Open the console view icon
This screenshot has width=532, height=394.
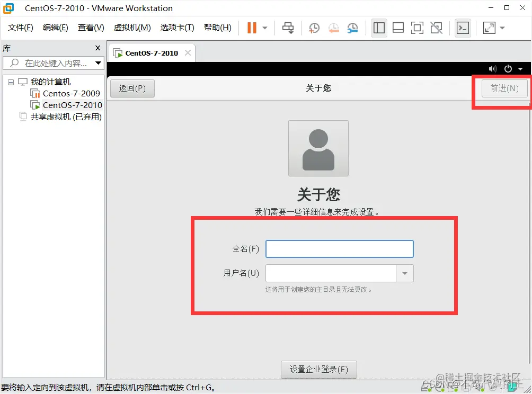(x=463, y=28)
